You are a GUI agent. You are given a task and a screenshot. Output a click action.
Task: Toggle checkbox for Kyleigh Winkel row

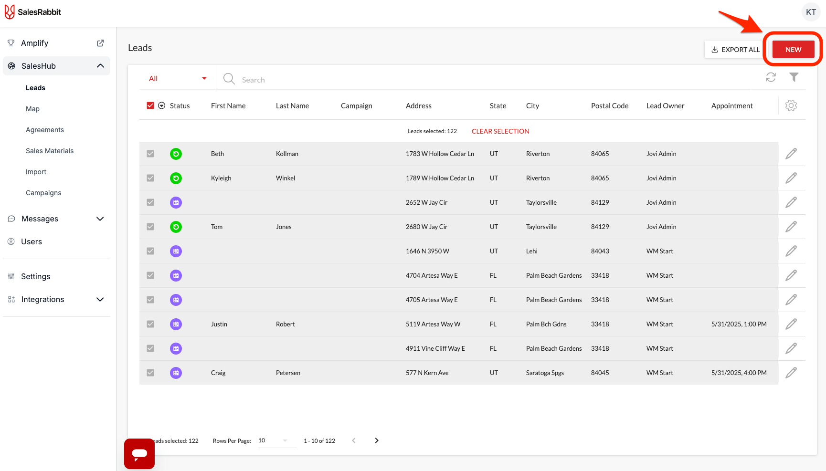(150, 178)
